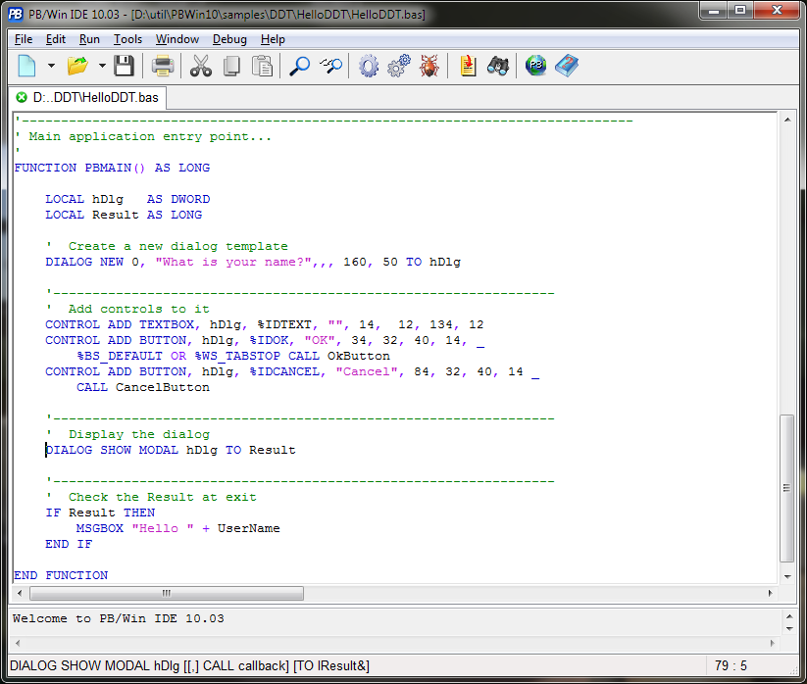Image resolution: width=807 pixels, height=684 pixels.
Task: Open the New file dropdown arrow
Action: [51, 66]
